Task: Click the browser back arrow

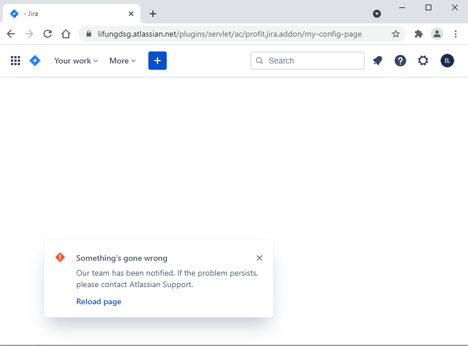Action: point(10,34)
